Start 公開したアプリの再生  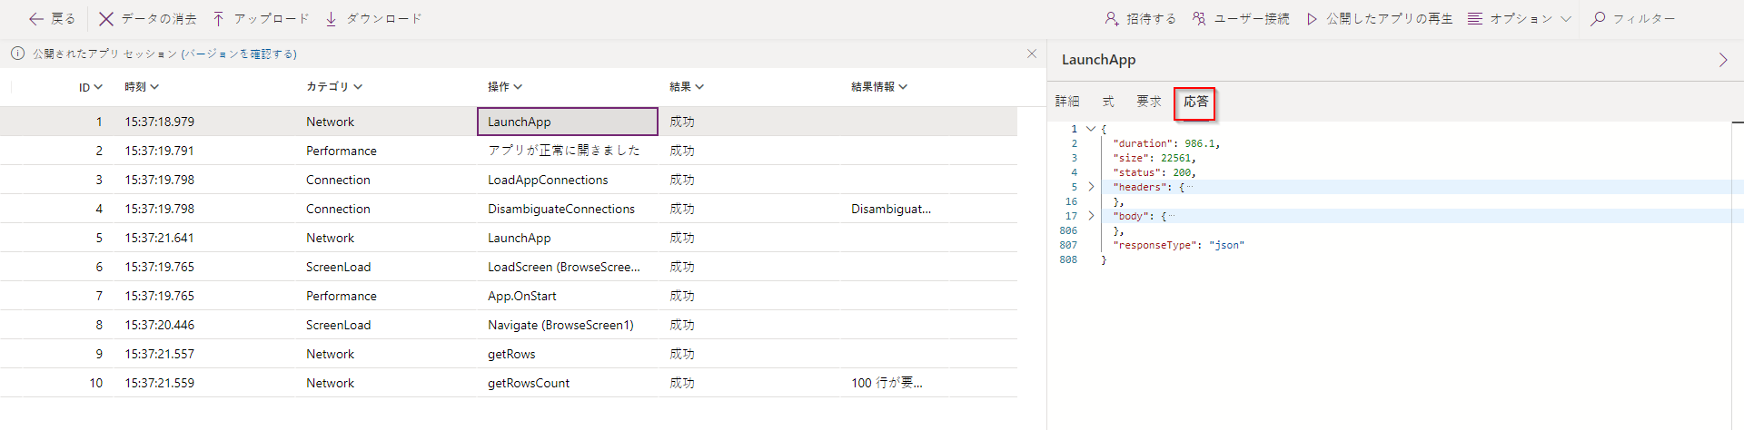click(1380, 19)
